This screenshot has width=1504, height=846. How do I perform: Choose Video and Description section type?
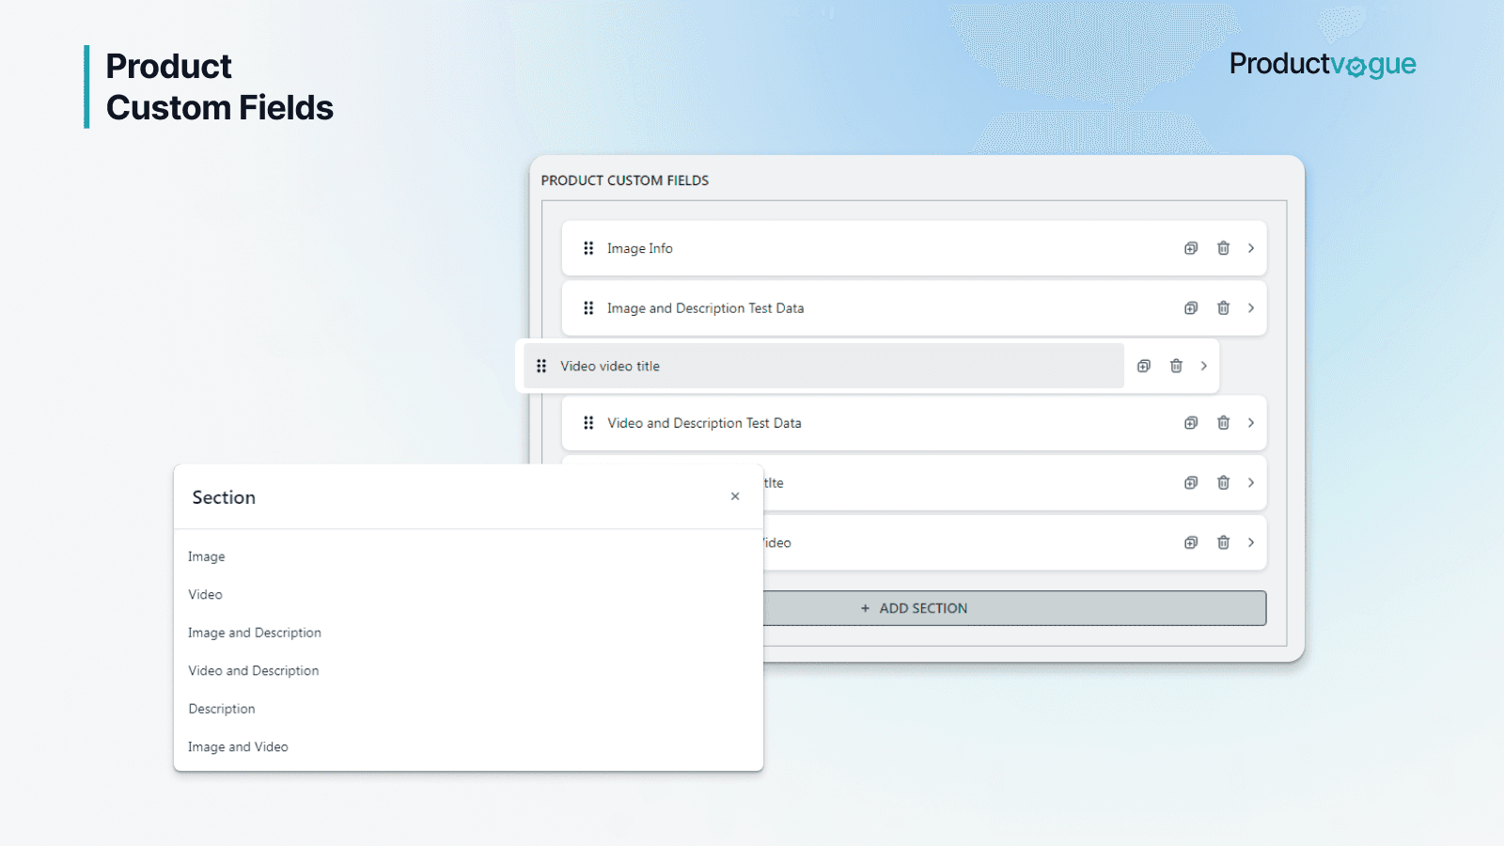254,670
